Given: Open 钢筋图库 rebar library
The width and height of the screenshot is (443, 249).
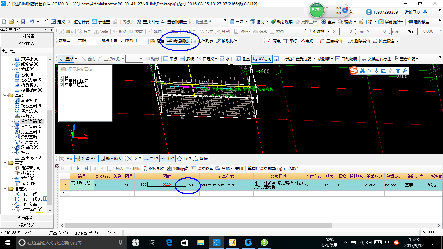Looking at the screenshot, I should point(202,168).
